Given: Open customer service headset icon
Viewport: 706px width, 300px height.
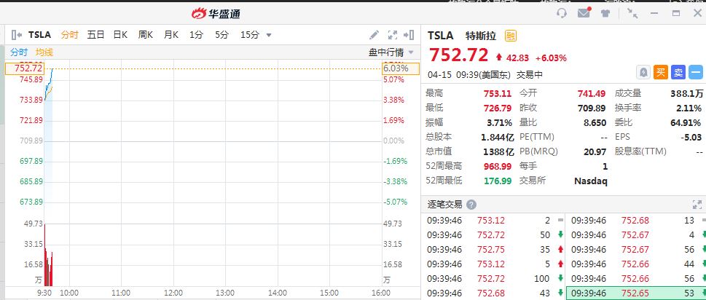Looking at the screenshot, I should [562, 13].
